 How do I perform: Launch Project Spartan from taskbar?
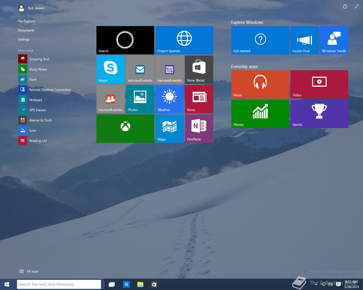coord(126,284)
